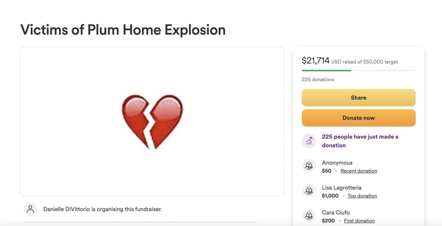This screenshot has height=226, width=442.
Task: Select the Victims of Plum Home Explosion title
Action: coord(123,30)
